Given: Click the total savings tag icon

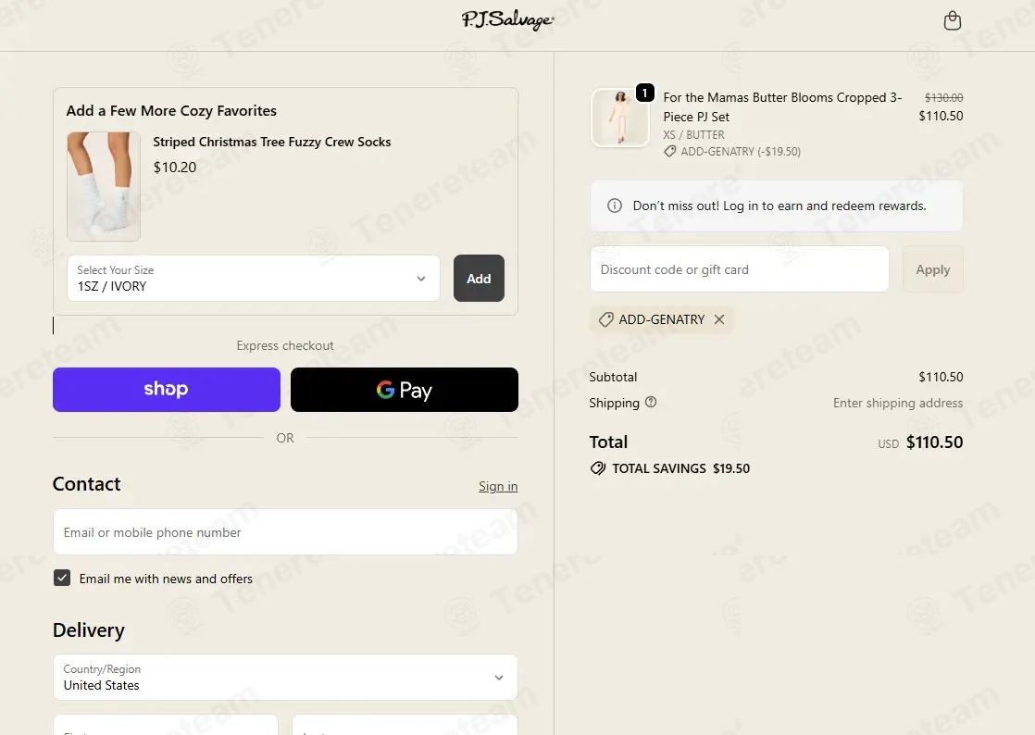Looking at the screenshot, I should [598, 468].
